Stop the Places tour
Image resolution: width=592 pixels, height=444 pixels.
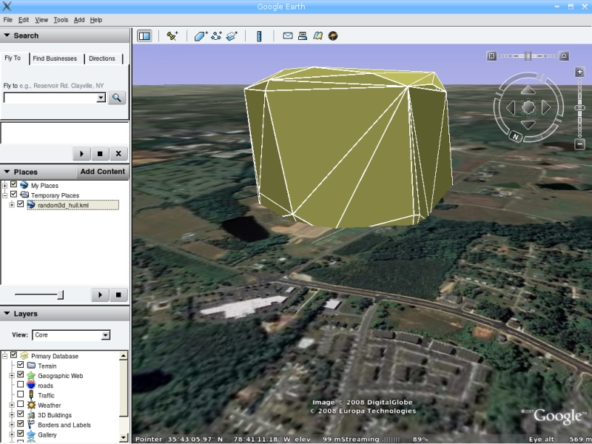[118, 295]
